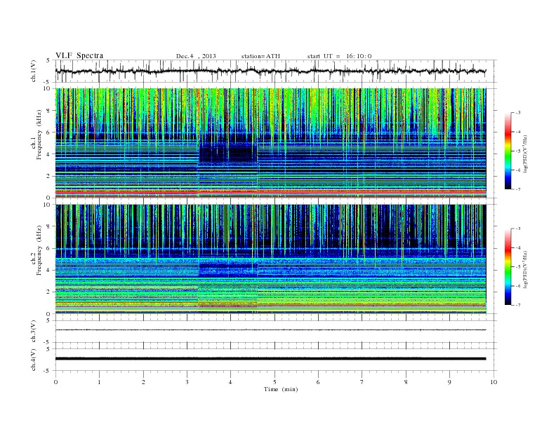The image size is (556, 429).
Task: Click time axis tick label "2"
Action: 143,382
